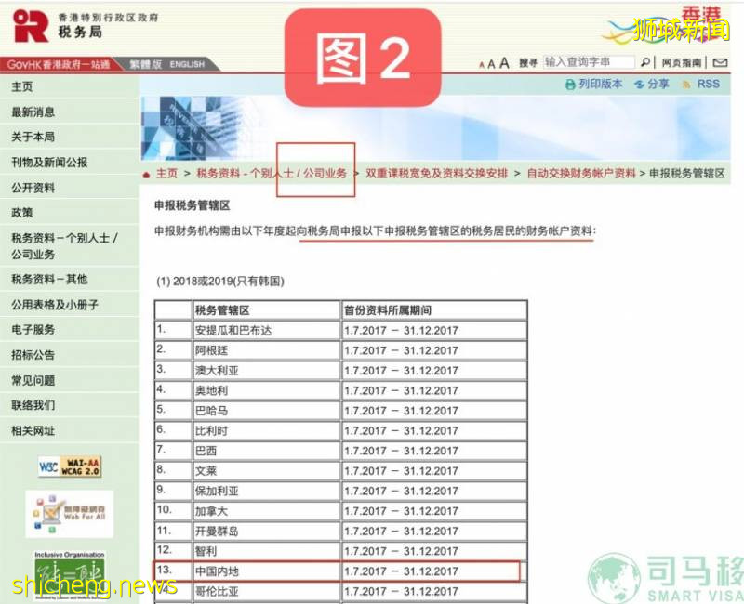Switch to the ENGLISH version
The width and height of the screenshot is (744, 604).
(187, 64)
